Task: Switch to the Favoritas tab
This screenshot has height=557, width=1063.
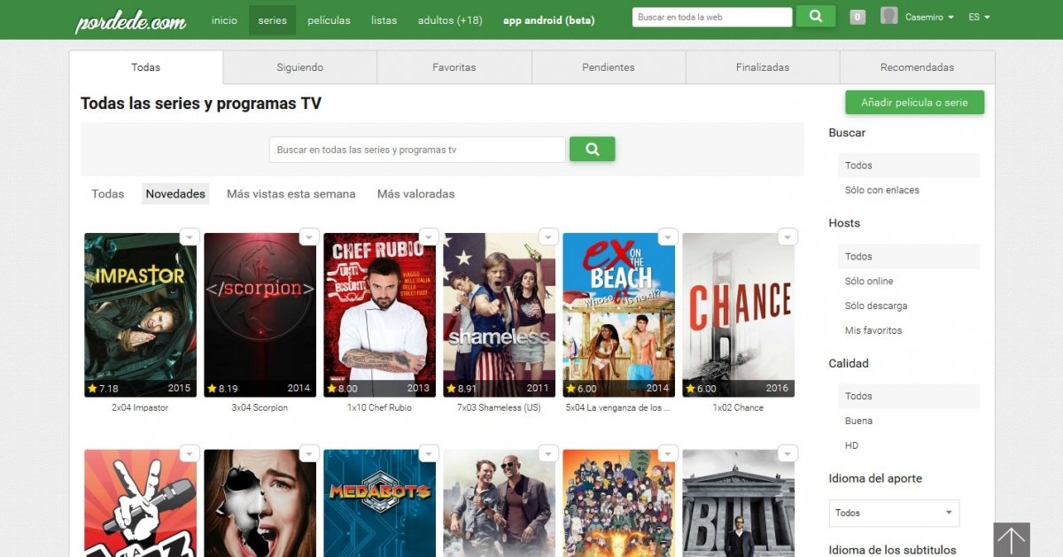Action: [x=454, y=67]
